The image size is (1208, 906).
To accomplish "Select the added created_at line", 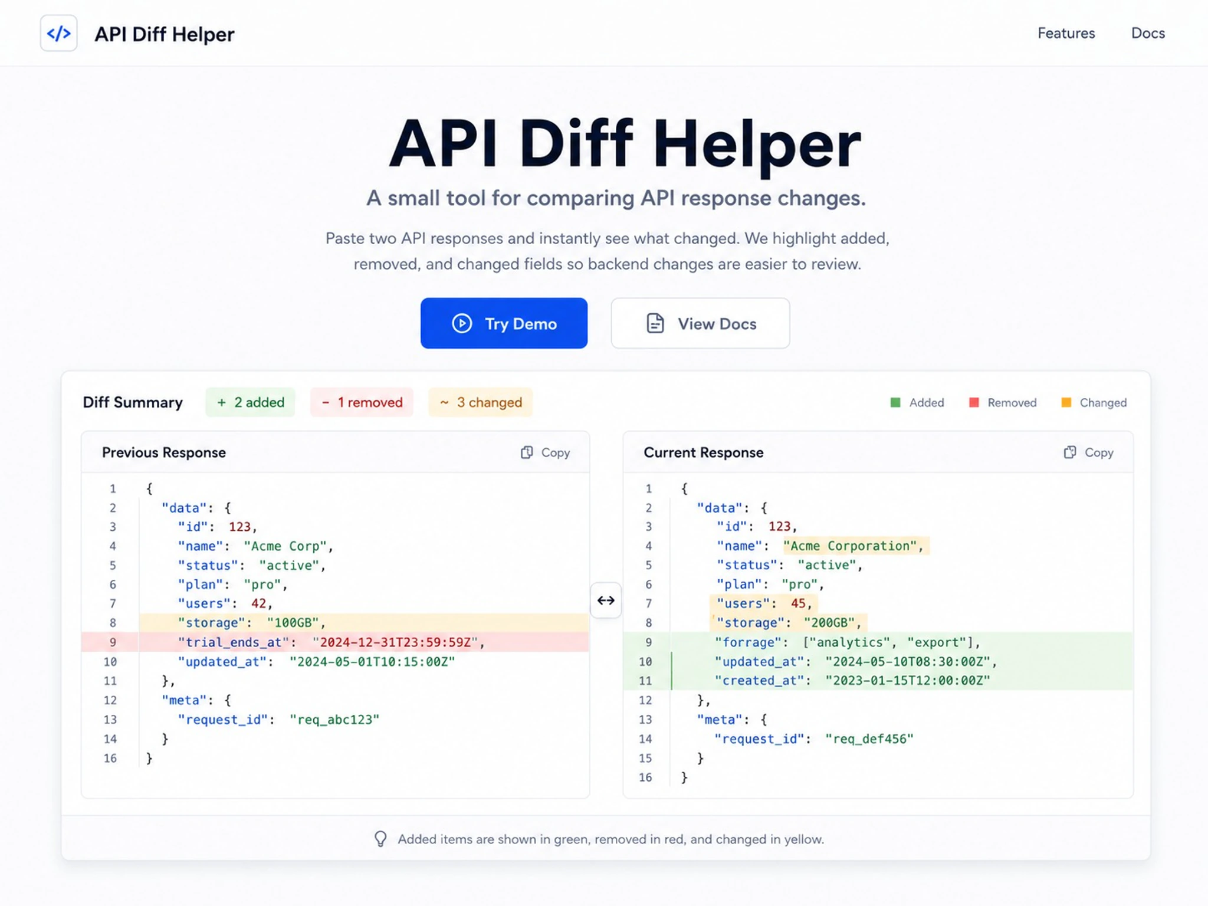I will pyautogui.click(x=878, y=680).
